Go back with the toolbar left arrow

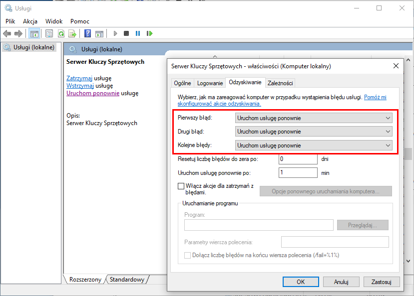click(x=7, y=33)
